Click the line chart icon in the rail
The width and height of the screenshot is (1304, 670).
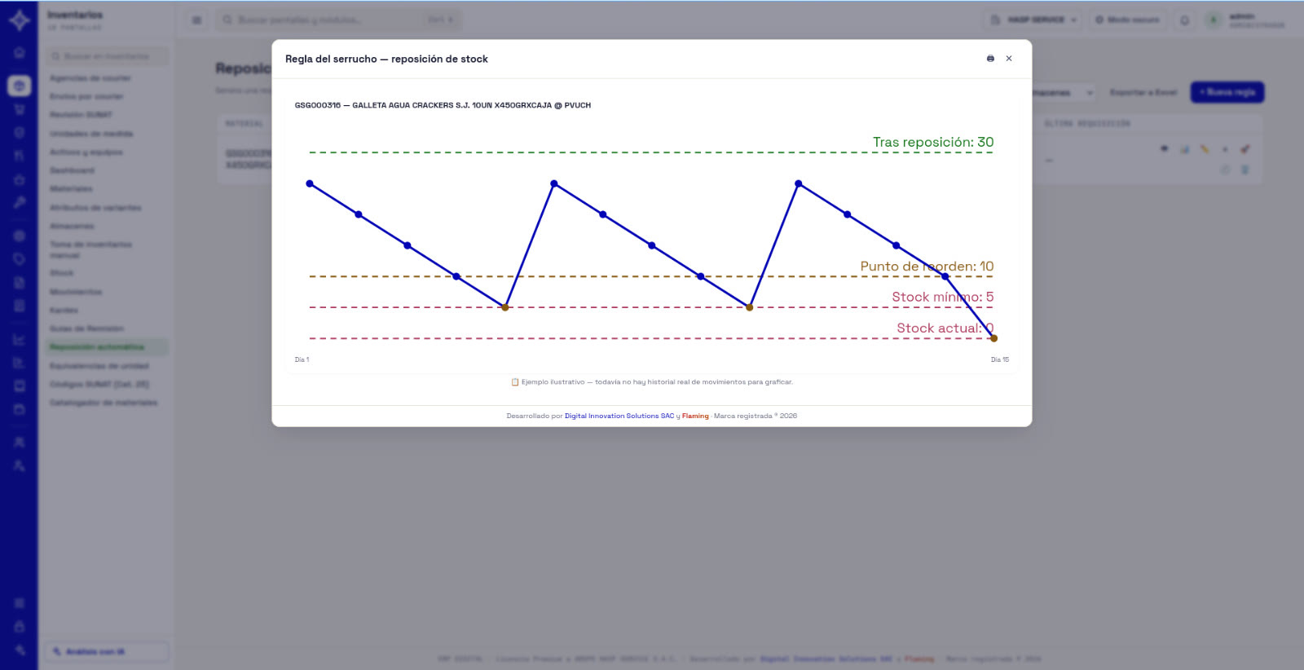point(20,339)
